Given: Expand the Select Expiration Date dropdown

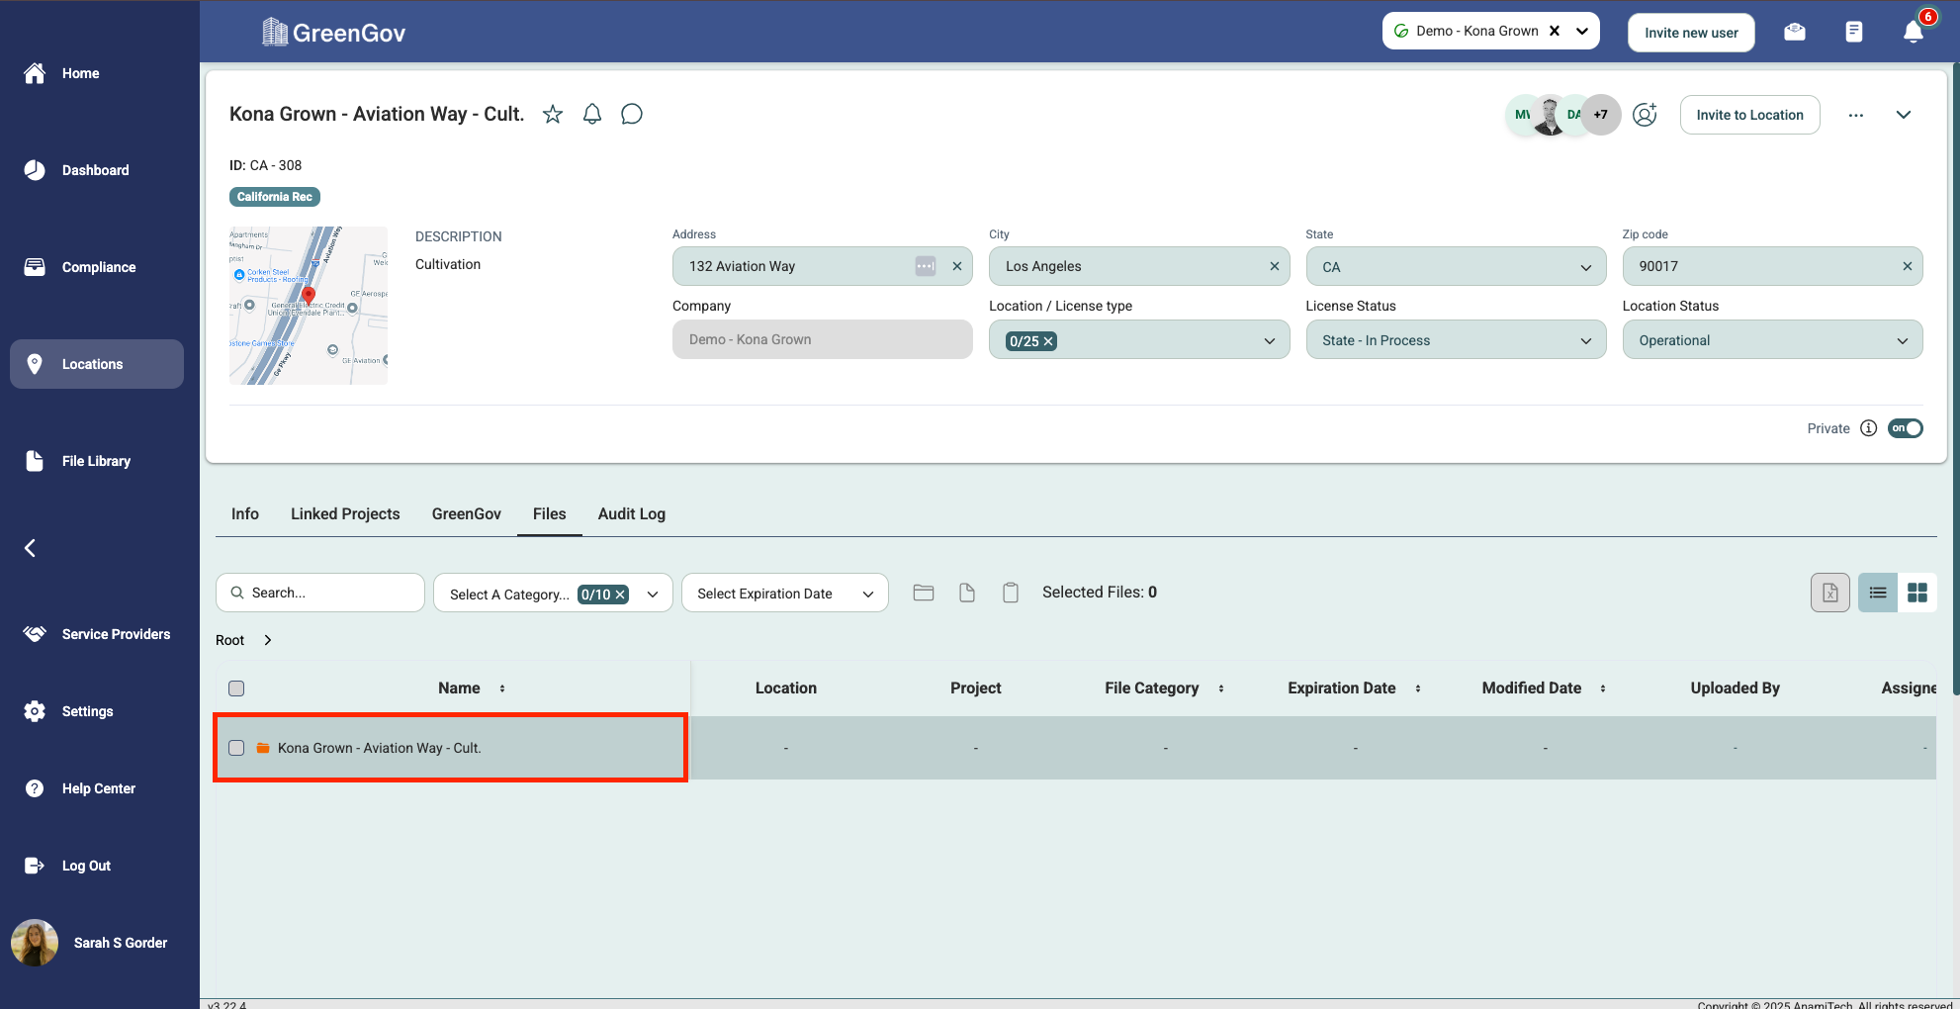Looking at the screenshot, I should point(784,594).
